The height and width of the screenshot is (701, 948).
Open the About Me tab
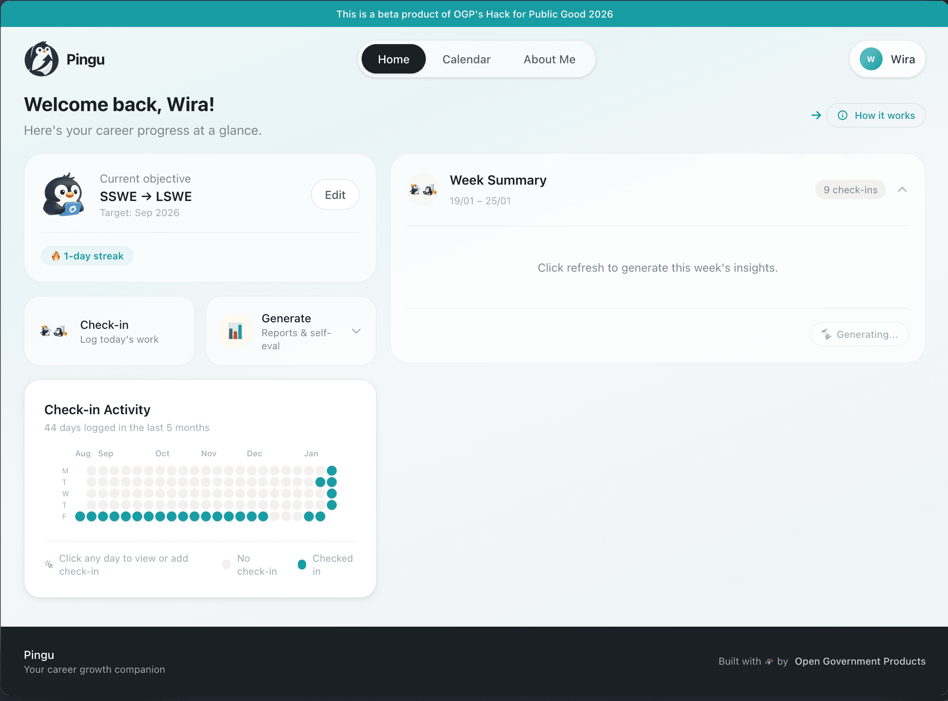click(549, 59)
